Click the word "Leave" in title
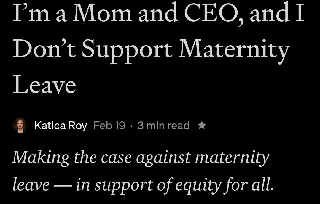The width and height of the screenshot is (320, 204). click(44, 85)
